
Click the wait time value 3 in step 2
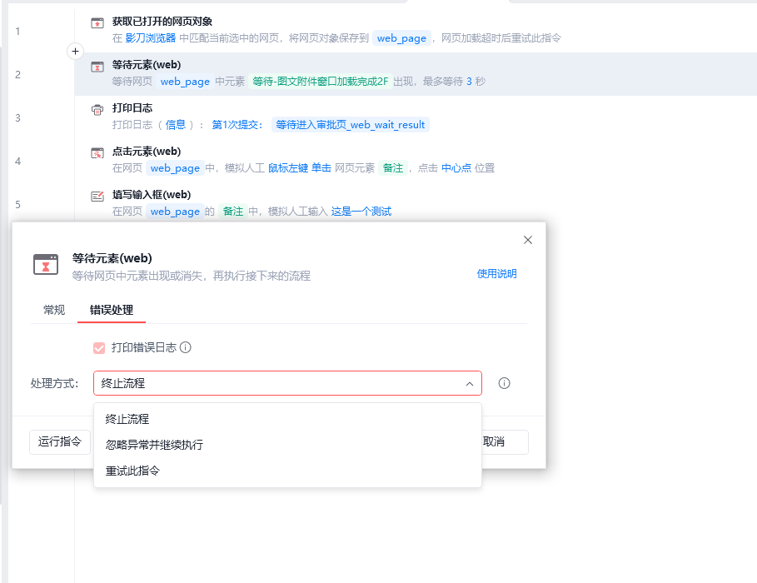(x=469, y=82)
